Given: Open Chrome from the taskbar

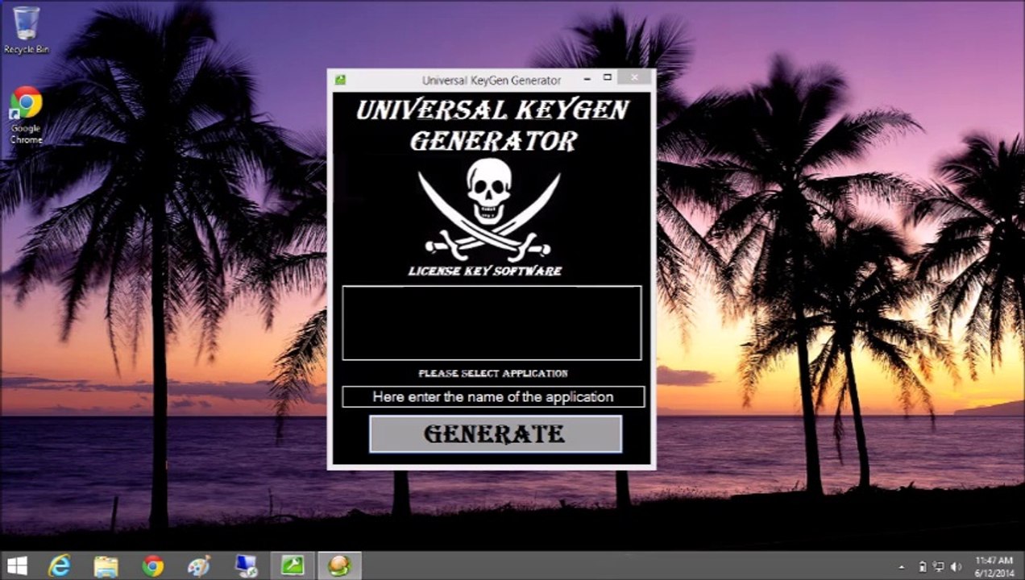Looking at the screenshot, I should [152, 566].
